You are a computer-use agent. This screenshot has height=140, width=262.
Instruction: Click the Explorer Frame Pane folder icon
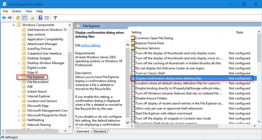[x=133, y=43]
